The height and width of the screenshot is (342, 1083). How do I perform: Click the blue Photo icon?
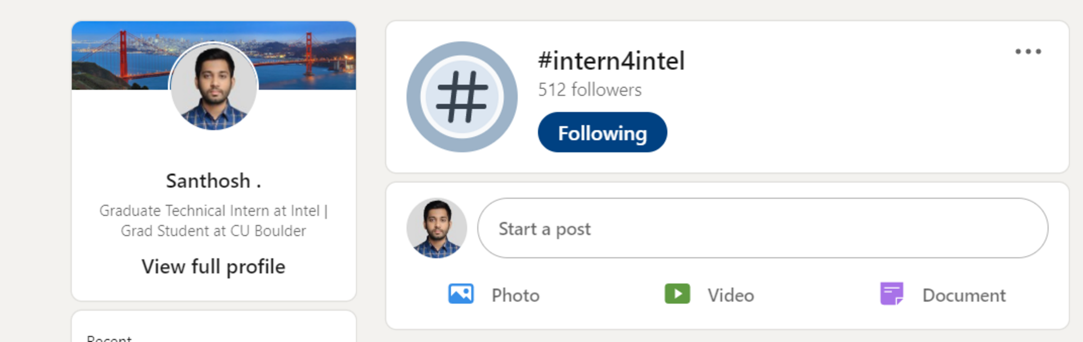(x=461, y=294)
